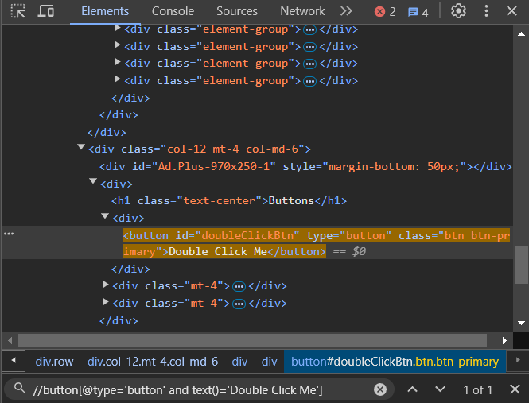The height and width of the screenshot is (403, 529).
Task: Open the Network tab
Action: pyautogui.click(x=302, y=11)
